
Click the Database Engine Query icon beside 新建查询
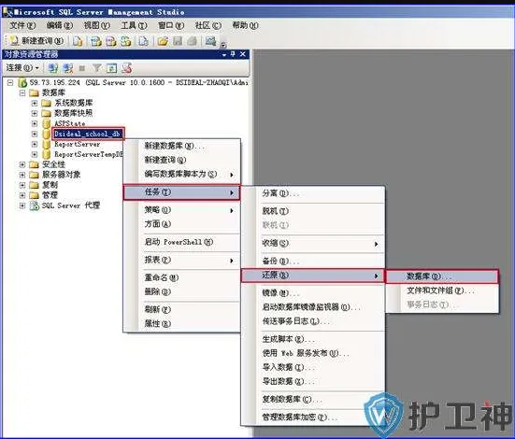78,41
